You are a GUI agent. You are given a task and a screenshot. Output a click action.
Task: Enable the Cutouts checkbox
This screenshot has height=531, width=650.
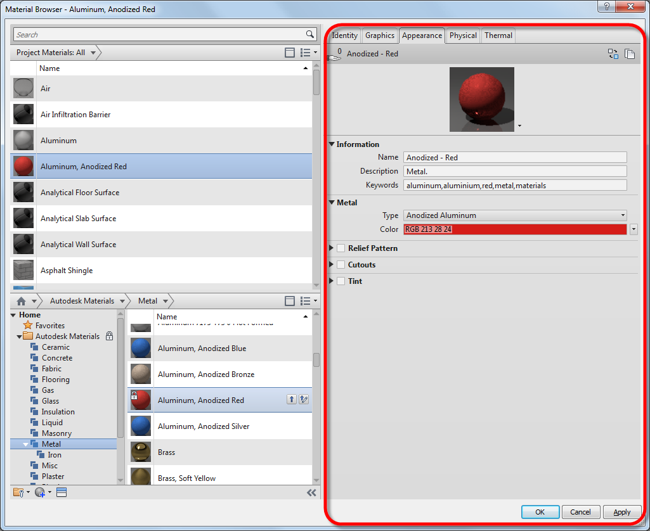(341, 265)
